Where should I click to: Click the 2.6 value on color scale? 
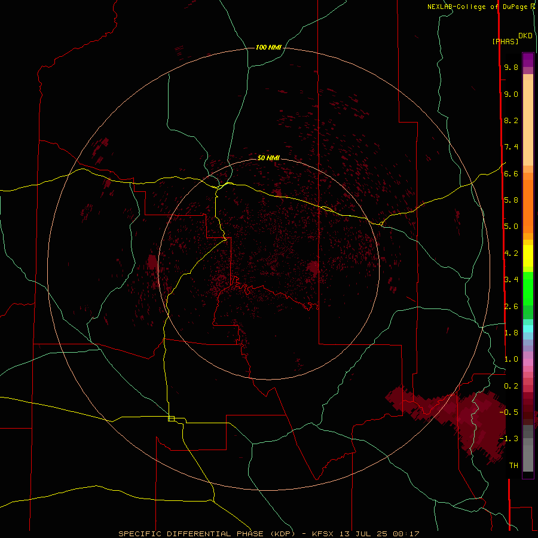[x=511, y=306]
